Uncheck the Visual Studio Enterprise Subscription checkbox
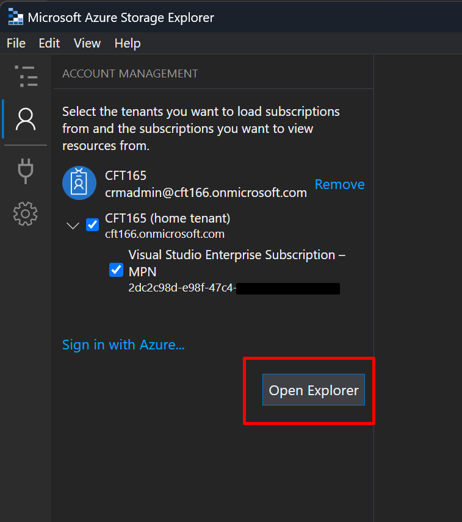The height and width of the screenshot is (522, 462). [x=116, y=270]
